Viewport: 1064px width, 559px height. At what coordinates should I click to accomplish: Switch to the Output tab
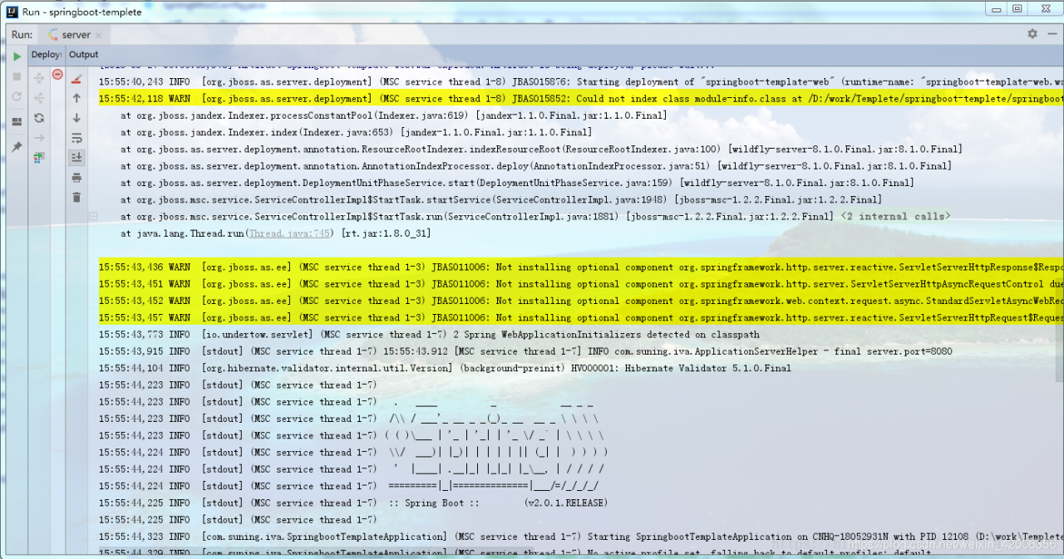tap(83, 55)
